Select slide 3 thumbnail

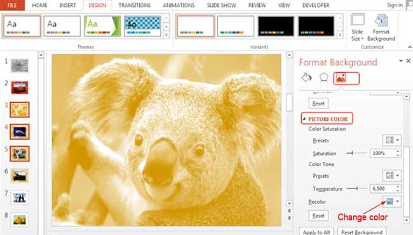click(20, 110)
